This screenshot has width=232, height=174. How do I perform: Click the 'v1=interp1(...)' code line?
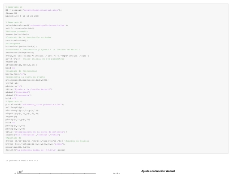(22, 110)
